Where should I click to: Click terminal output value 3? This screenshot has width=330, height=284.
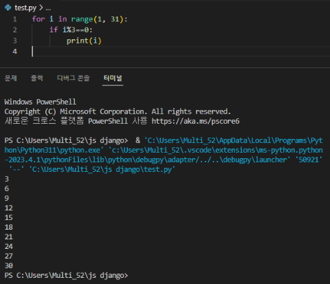coord(7,179)
